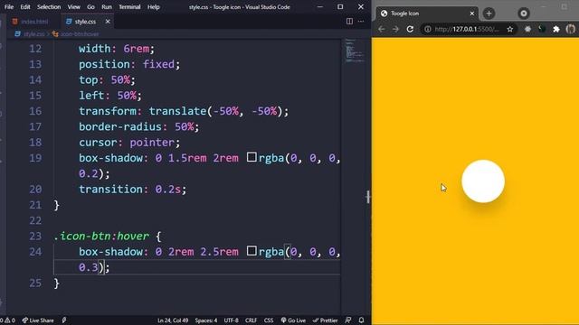Open the Help menu
Viewport: 579px width, 325px height.
153,7
